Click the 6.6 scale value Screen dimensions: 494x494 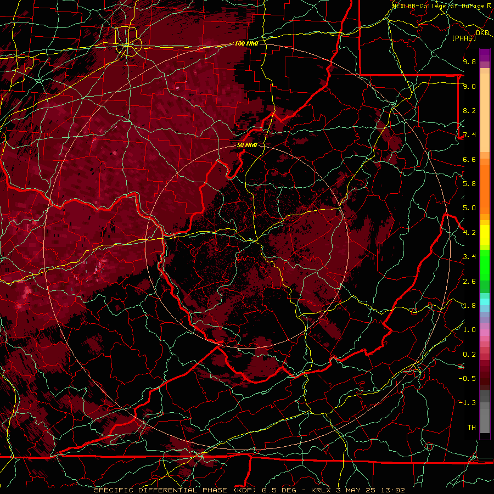click(x=469, y=159)
